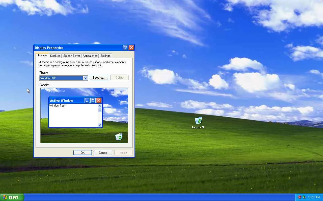Click the "A theme is a background" description text
Screen dimensions: 323x201
click(x=83, y=64)
